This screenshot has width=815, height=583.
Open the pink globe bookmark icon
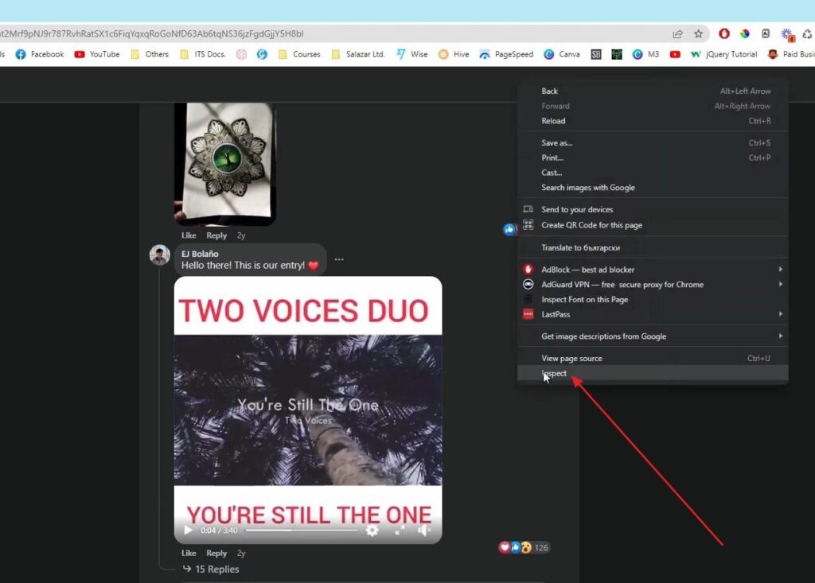pyautogui.click(x=242, y=54)
